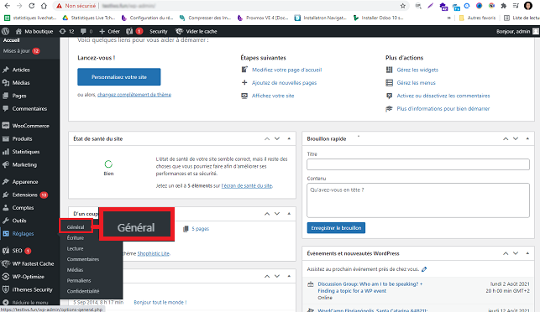
Task: Click Activez ou désactivez les commentaires
Action: tap(443, 96)
